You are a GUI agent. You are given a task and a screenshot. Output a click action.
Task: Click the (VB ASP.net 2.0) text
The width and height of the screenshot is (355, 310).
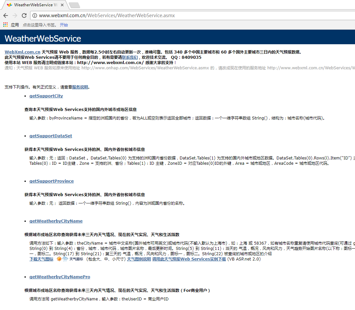coord(244,259)
